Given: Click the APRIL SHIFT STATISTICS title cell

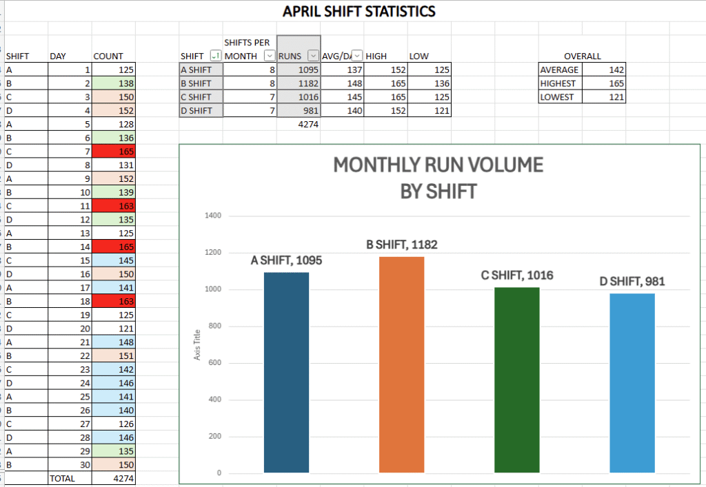Looking at the screenshot, I should 359,11.
